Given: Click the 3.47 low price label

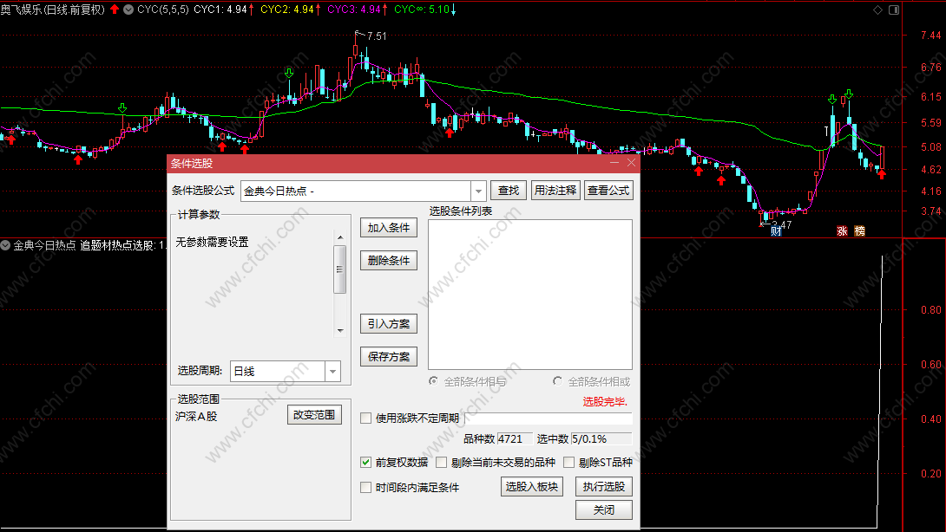Looking at the screenshot, I should click(783, 224).
